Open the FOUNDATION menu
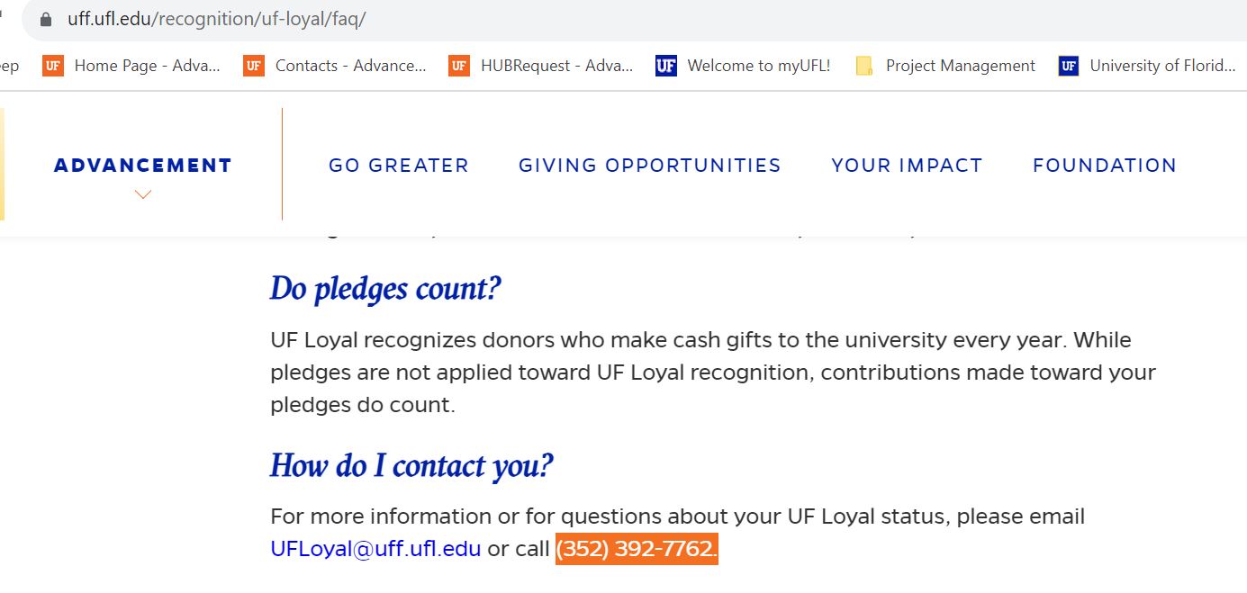The width and height of the screenshot is (1247, 593). point(1105,166)
